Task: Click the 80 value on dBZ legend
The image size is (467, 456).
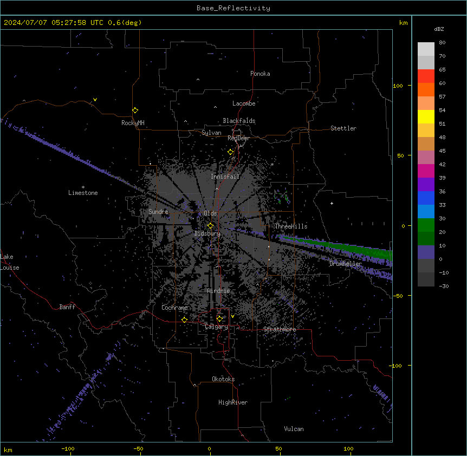Action: [x=442, y=43]
